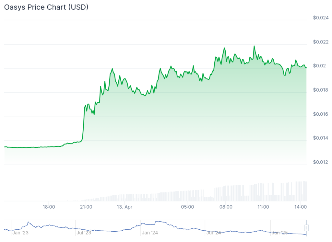This screenshot has height=242, width=332.
Task: Click the highest peak of the price line
Action: pyautogui.click(x=254, y=46)
